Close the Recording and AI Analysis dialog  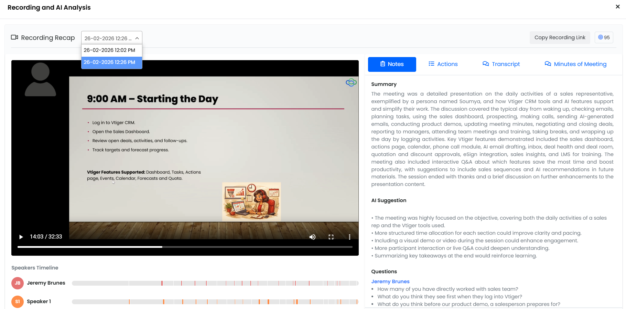617,7
